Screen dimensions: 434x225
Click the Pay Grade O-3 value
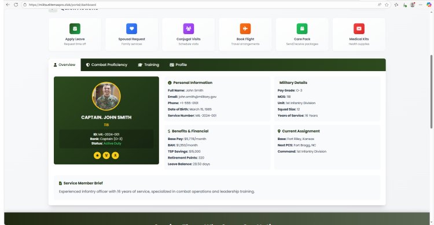coord(299,90)
